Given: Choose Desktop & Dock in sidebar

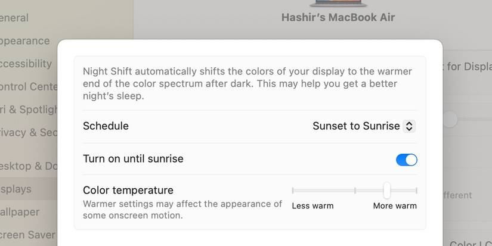Looking at the screenshot, I should tap(27, 166).
